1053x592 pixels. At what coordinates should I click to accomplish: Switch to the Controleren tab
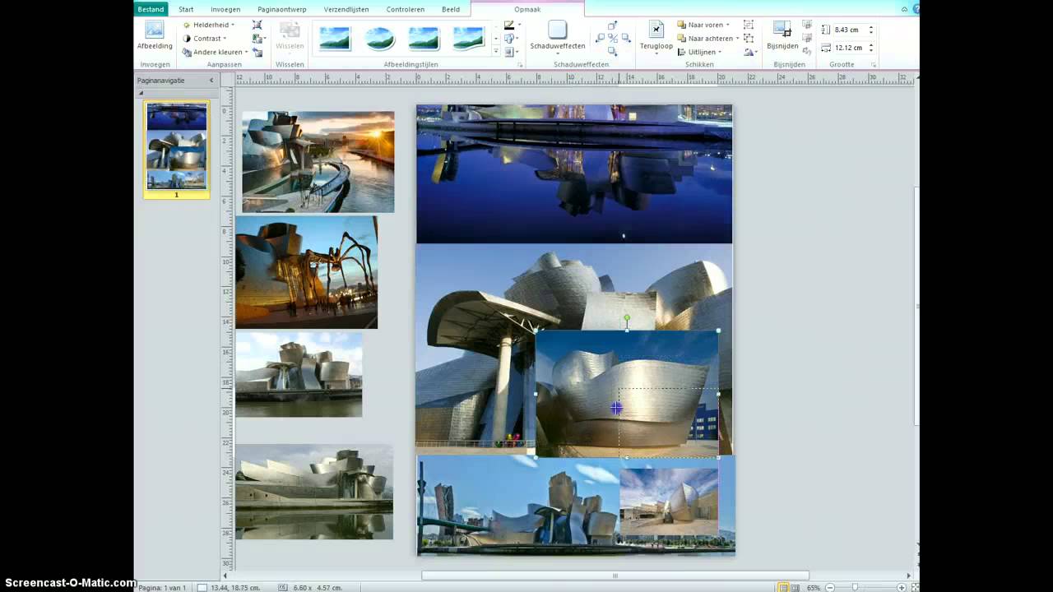click(406, 9)
